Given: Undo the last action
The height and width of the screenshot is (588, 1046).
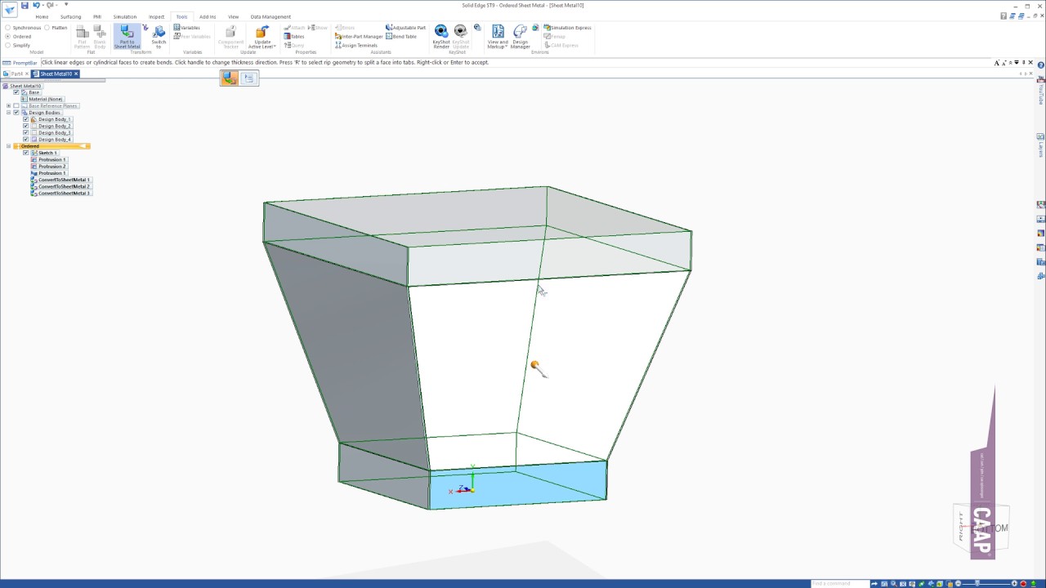Looking at the screenshot, I should 36,5.
